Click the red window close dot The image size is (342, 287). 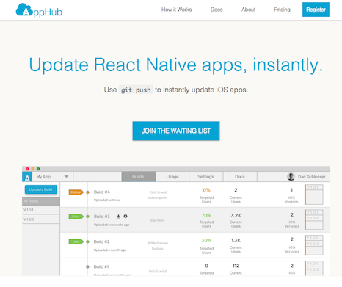(x=27, y=169)
